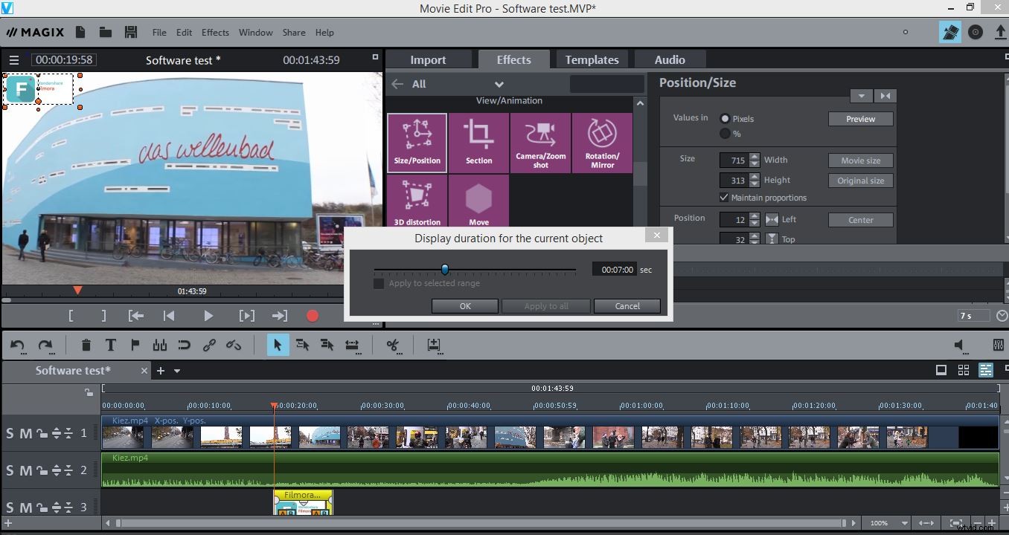Viewport: 1009px width, 535px height.
Task: Select the Size/Position effect
Action: click(x=417, y=143)
